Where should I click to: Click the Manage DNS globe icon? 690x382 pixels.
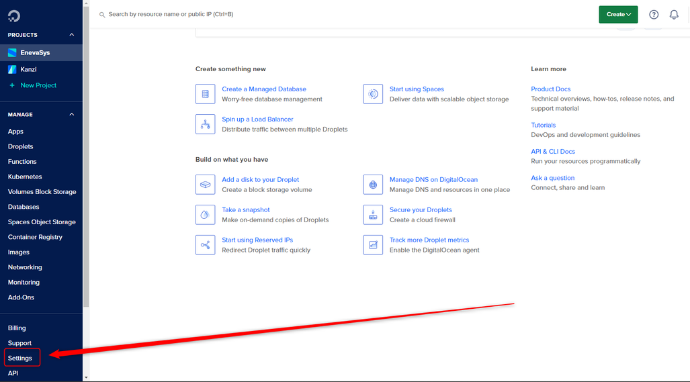coord(373,185)
